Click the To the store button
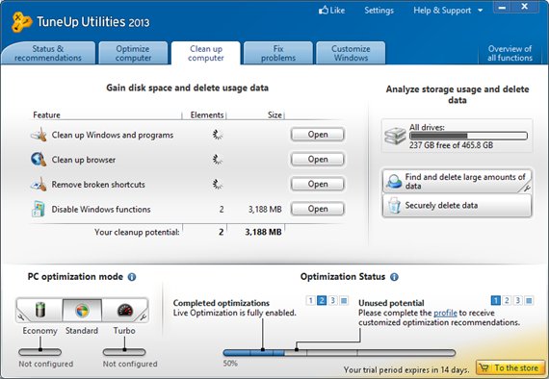This screenshot has width=549, height=379. click(510, 368)
